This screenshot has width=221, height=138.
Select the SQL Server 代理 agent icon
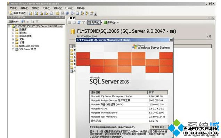(17, 49)
